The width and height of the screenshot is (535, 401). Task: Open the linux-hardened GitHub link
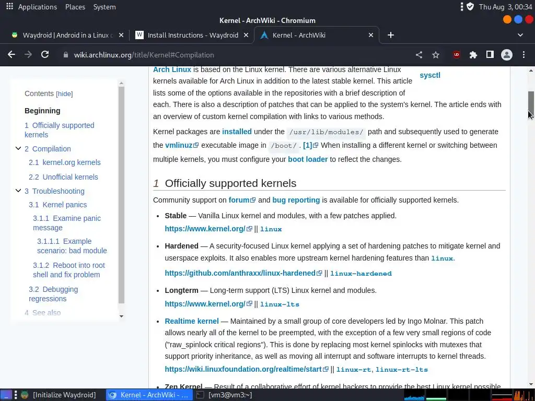[243, 273]
